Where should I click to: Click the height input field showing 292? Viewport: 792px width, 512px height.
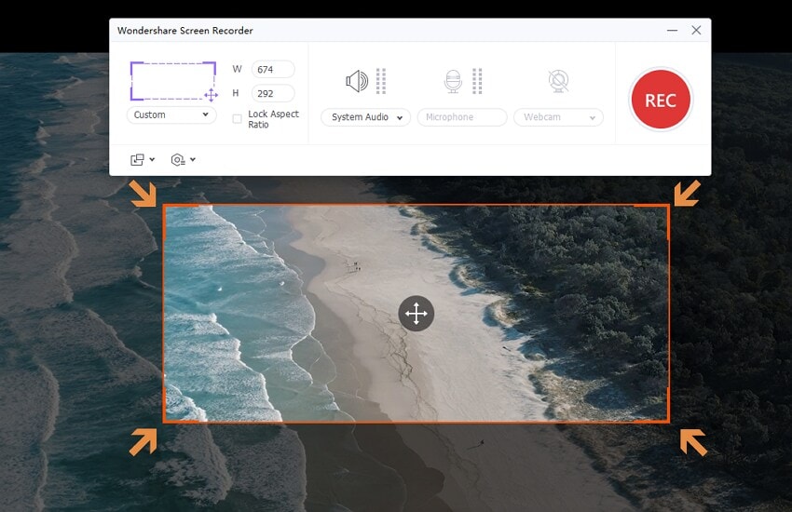[273, 93]
